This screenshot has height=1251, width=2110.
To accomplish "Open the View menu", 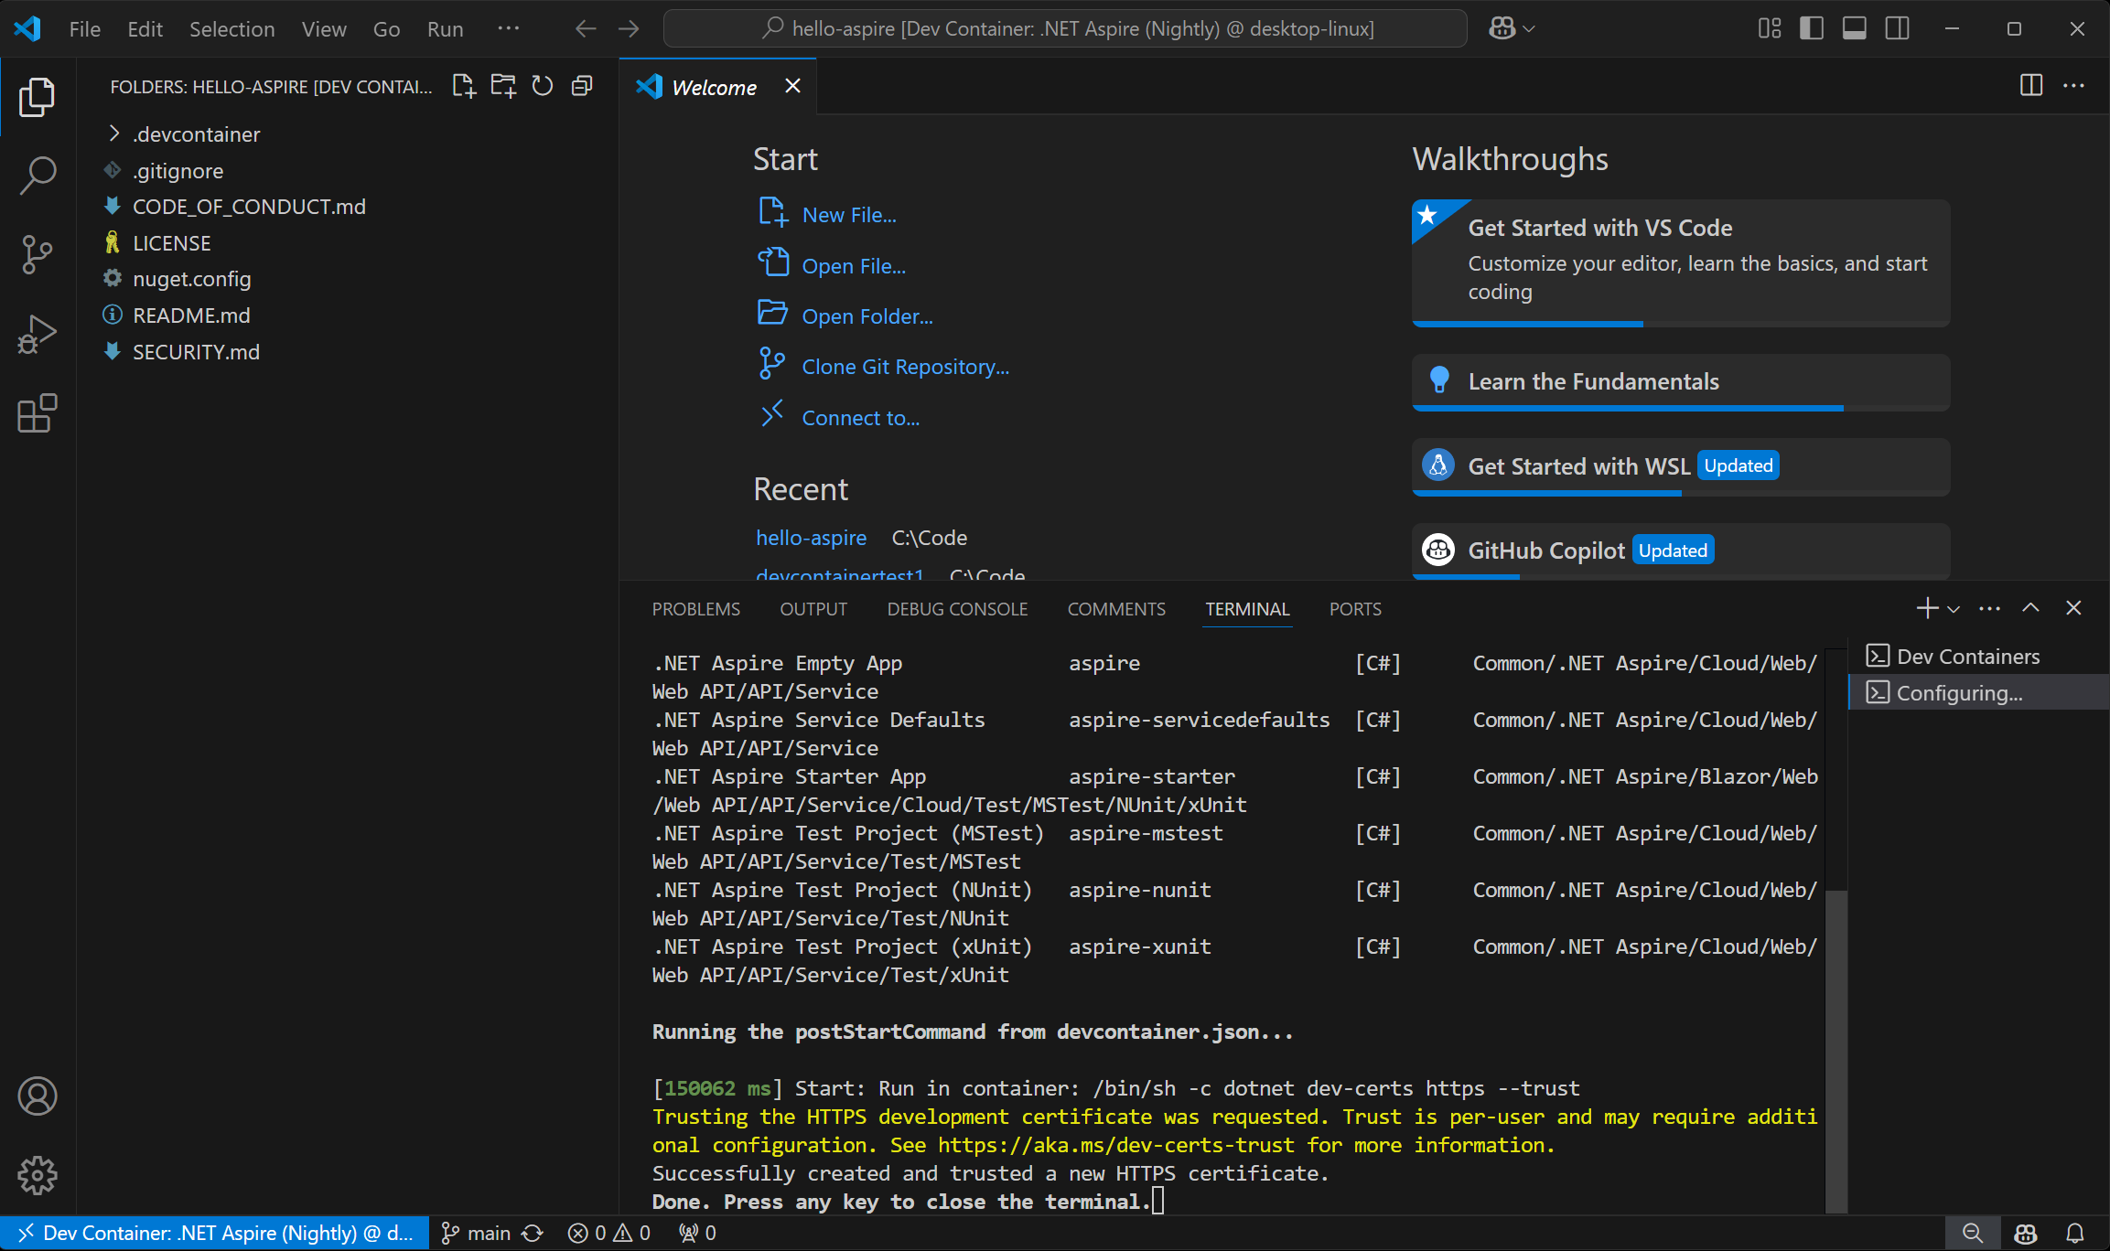I will (x=323, y=28).
